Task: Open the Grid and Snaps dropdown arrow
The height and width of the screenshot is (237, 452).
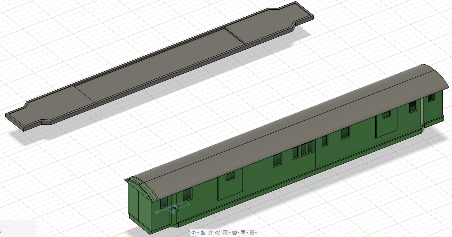Action: [x=247, y=233]
